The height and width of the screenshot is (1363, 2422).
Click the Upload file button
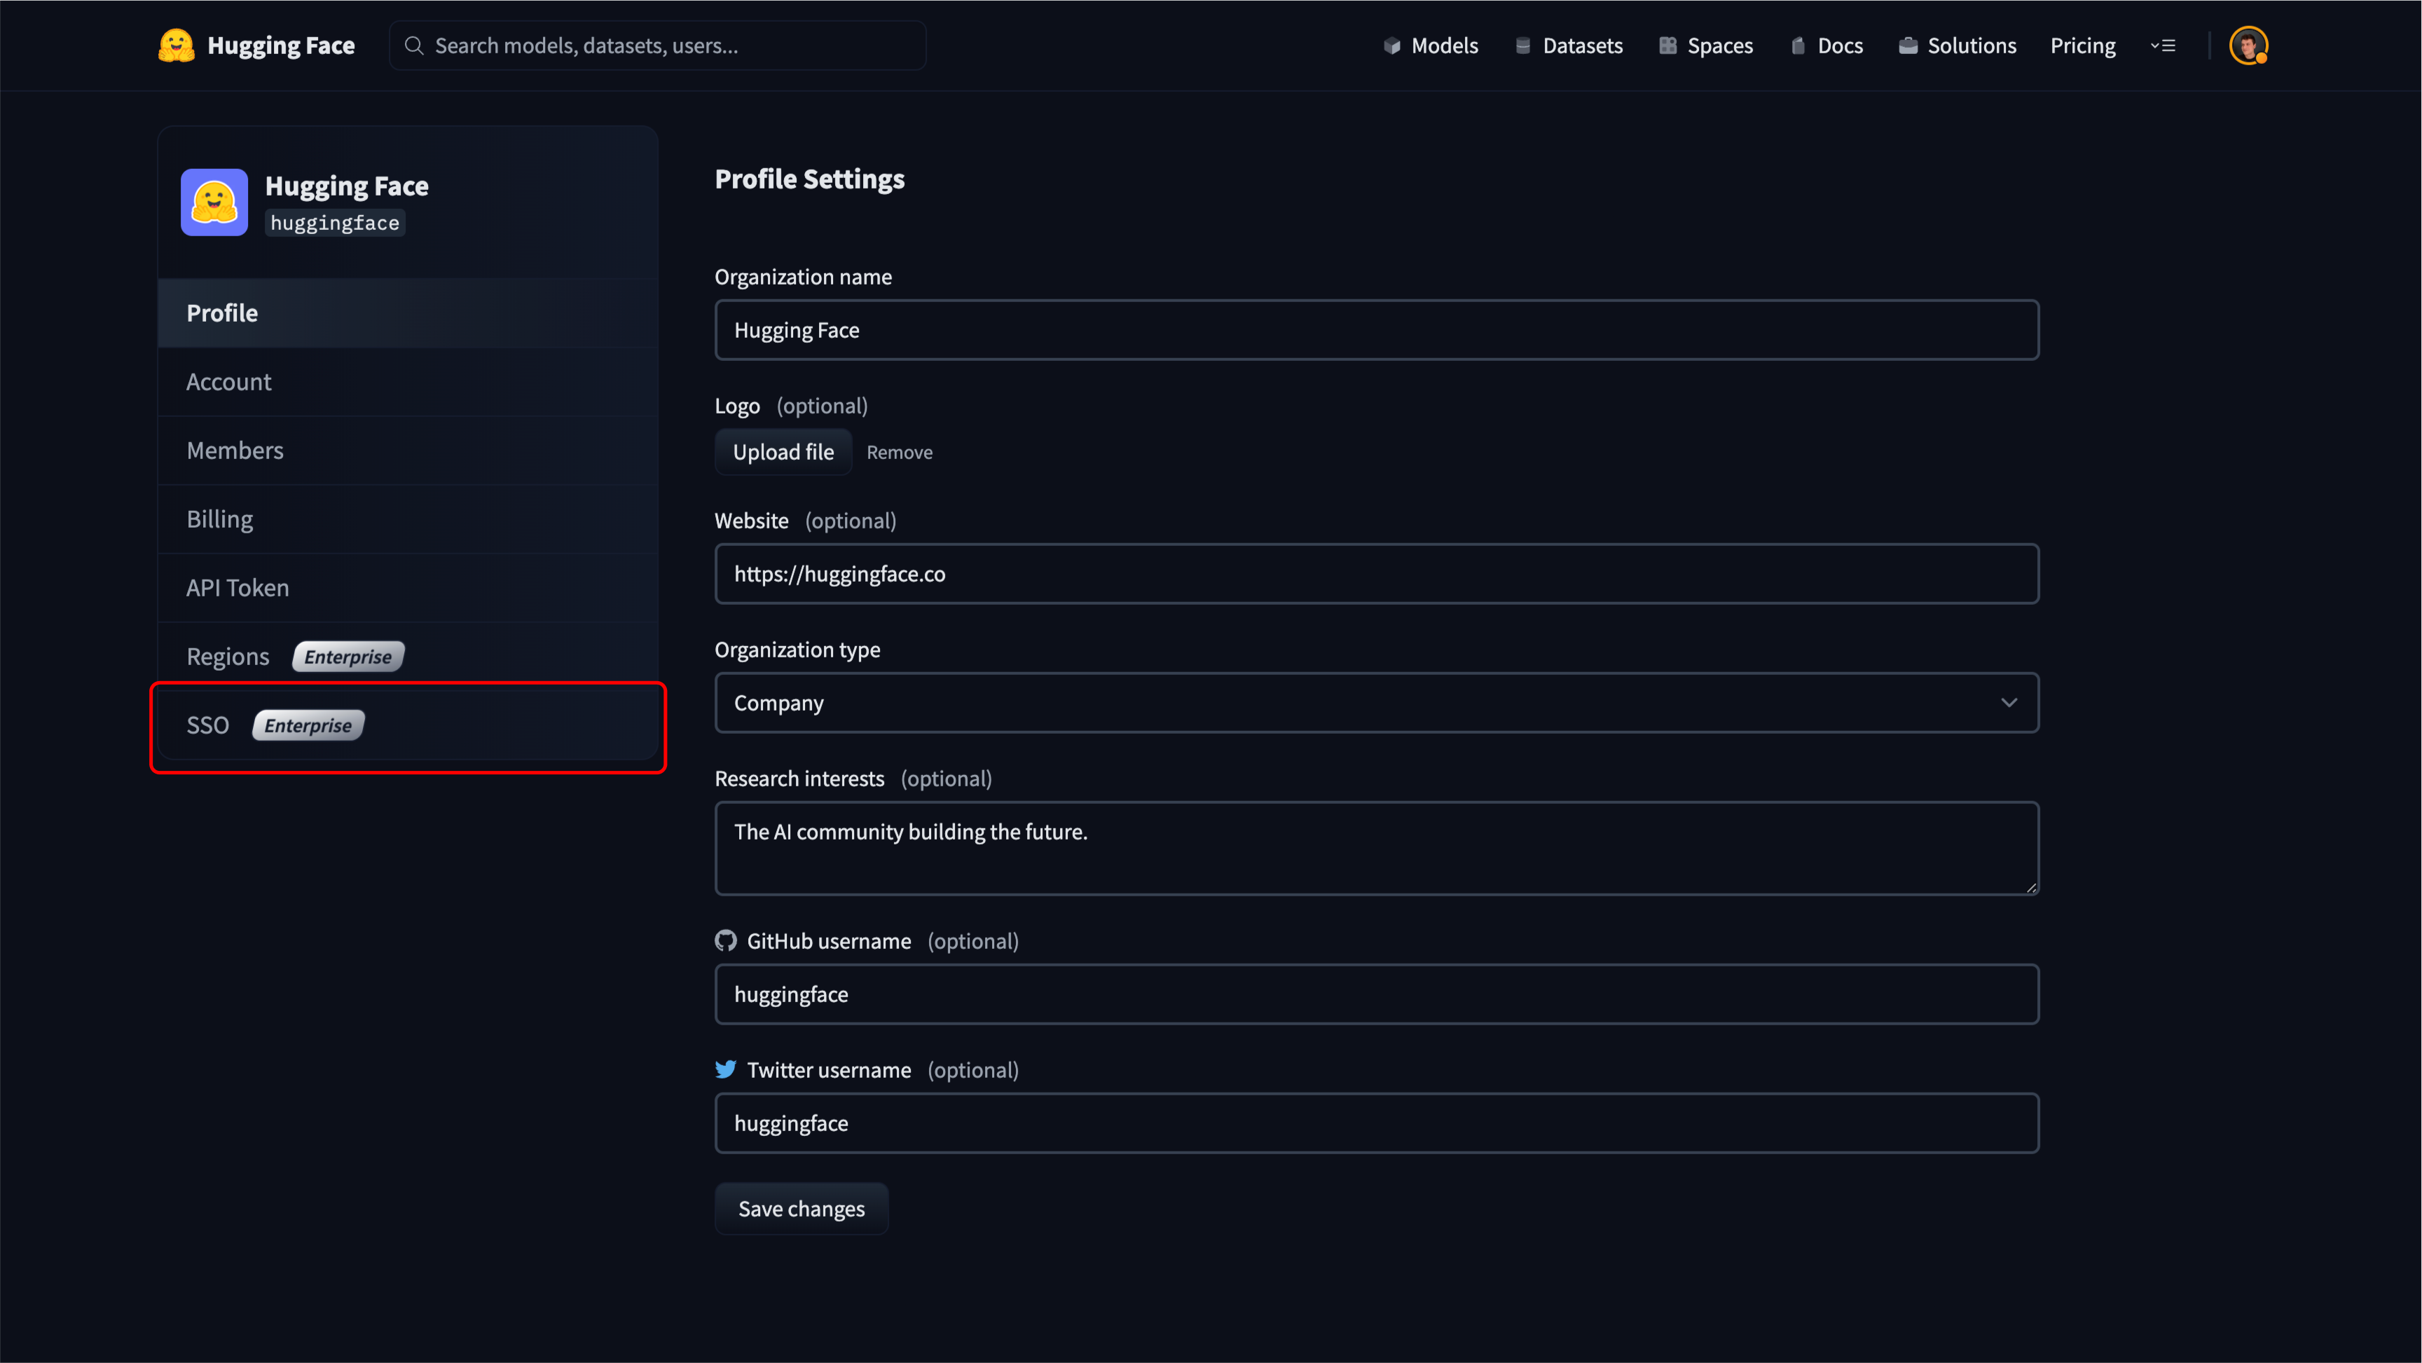point(782,451)
